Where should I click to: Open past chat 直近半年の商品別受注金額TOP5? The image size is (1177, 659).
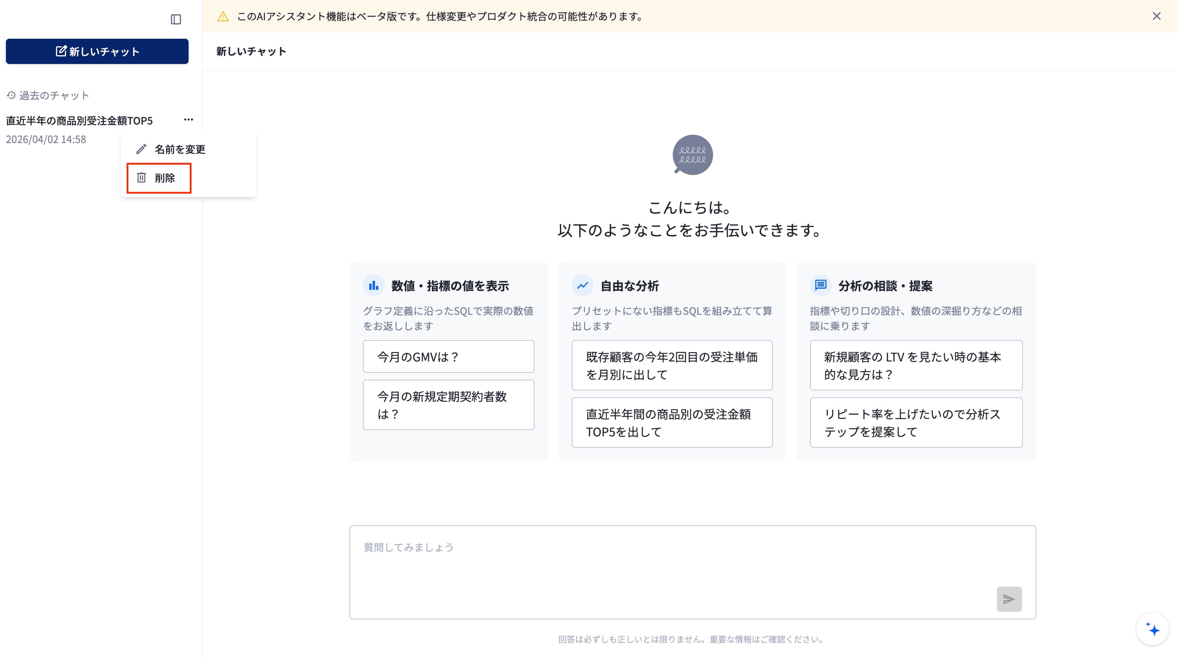(79, 121)
